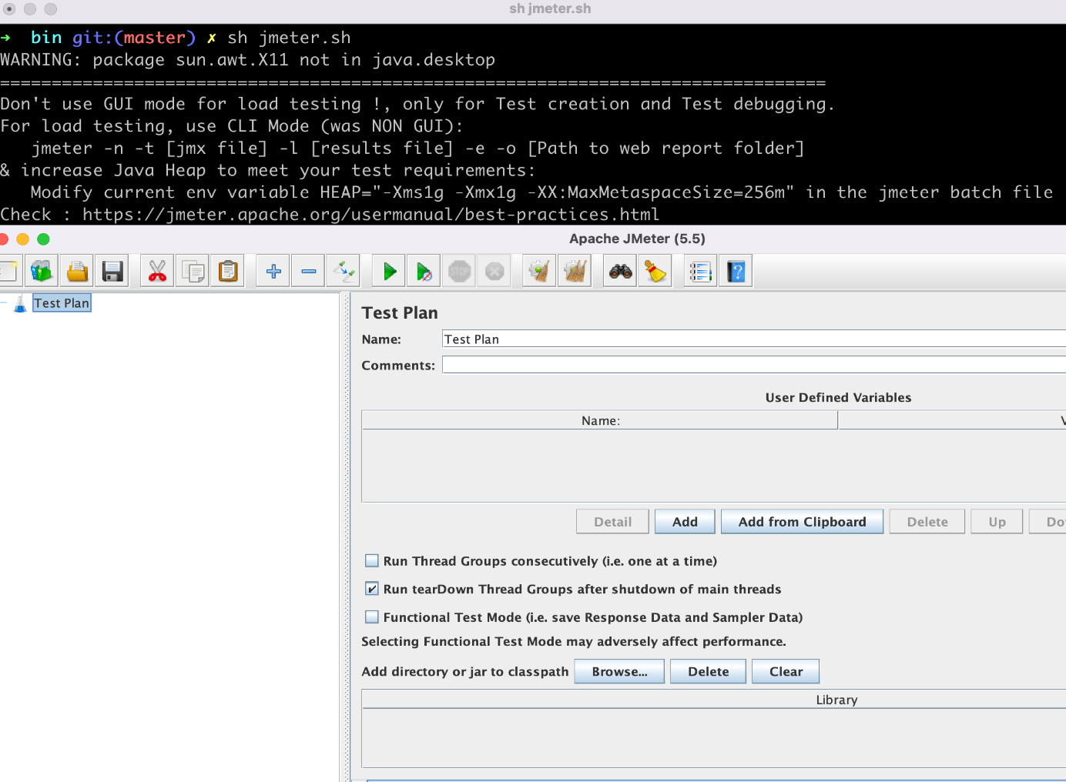Viewport: 1066px width, 782px height.
Task: Click Start no pauses icon
Action: tap(424, 271)
